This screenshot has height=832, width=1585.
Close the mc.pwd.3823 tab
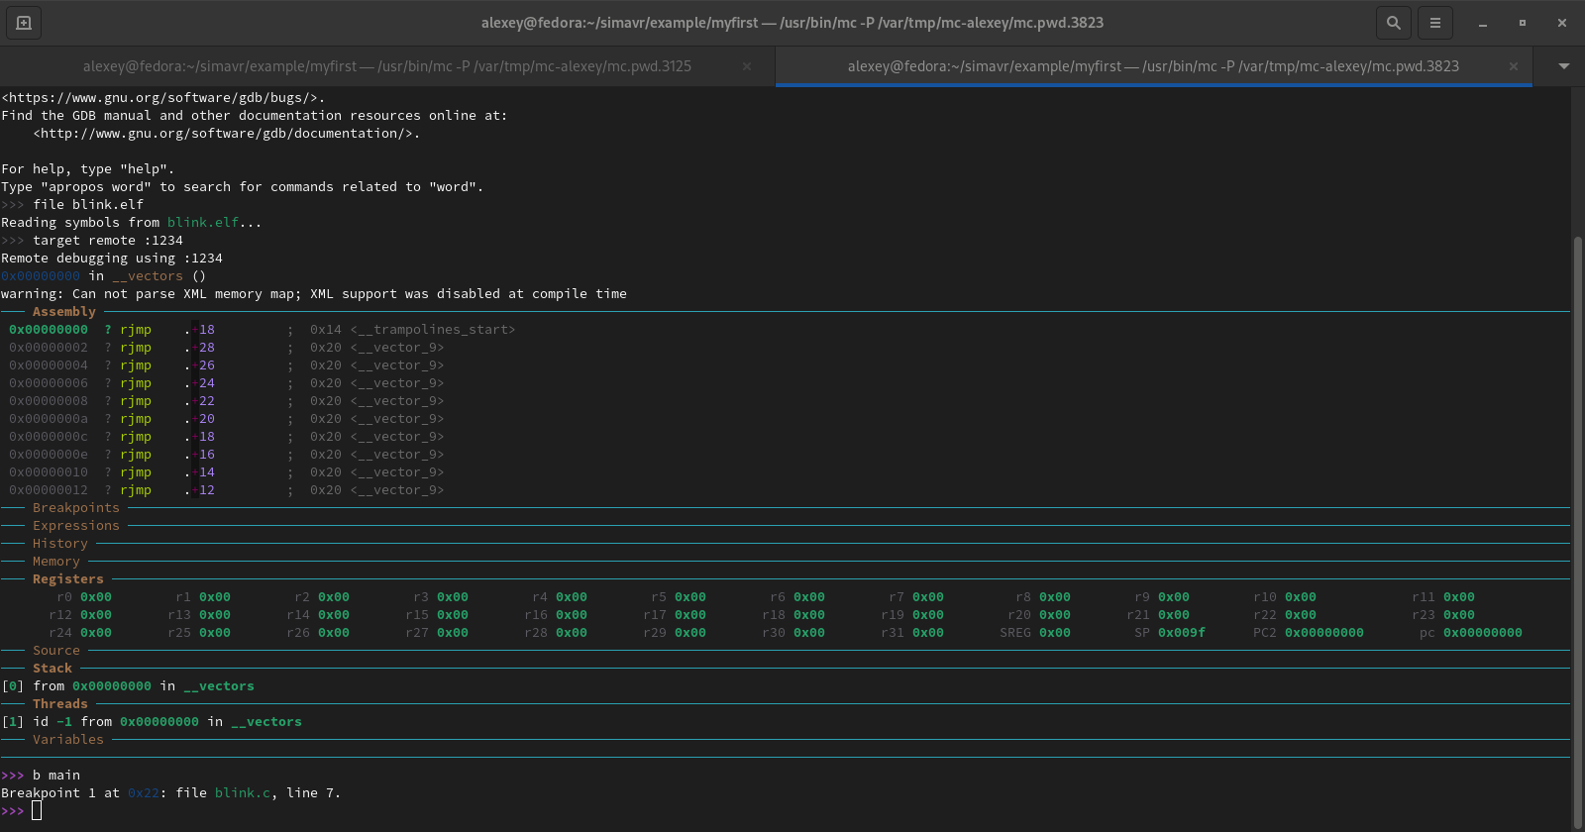1514,66
